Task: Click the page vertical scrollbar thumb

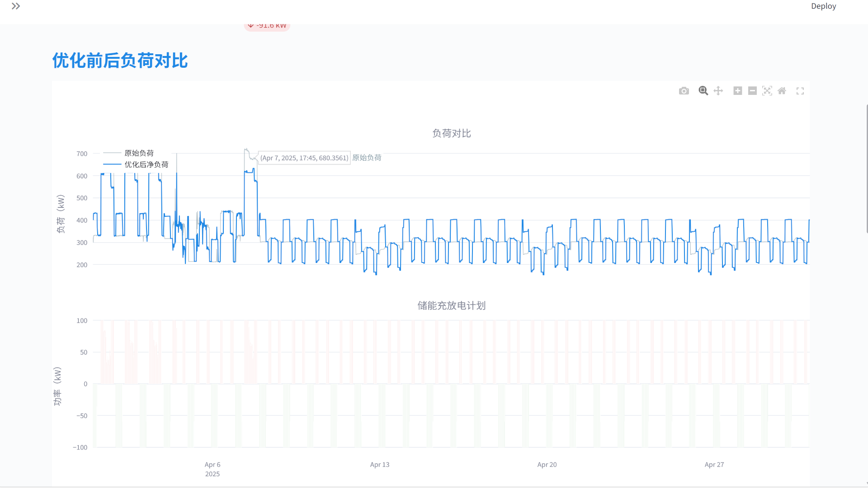Action: 867,169
